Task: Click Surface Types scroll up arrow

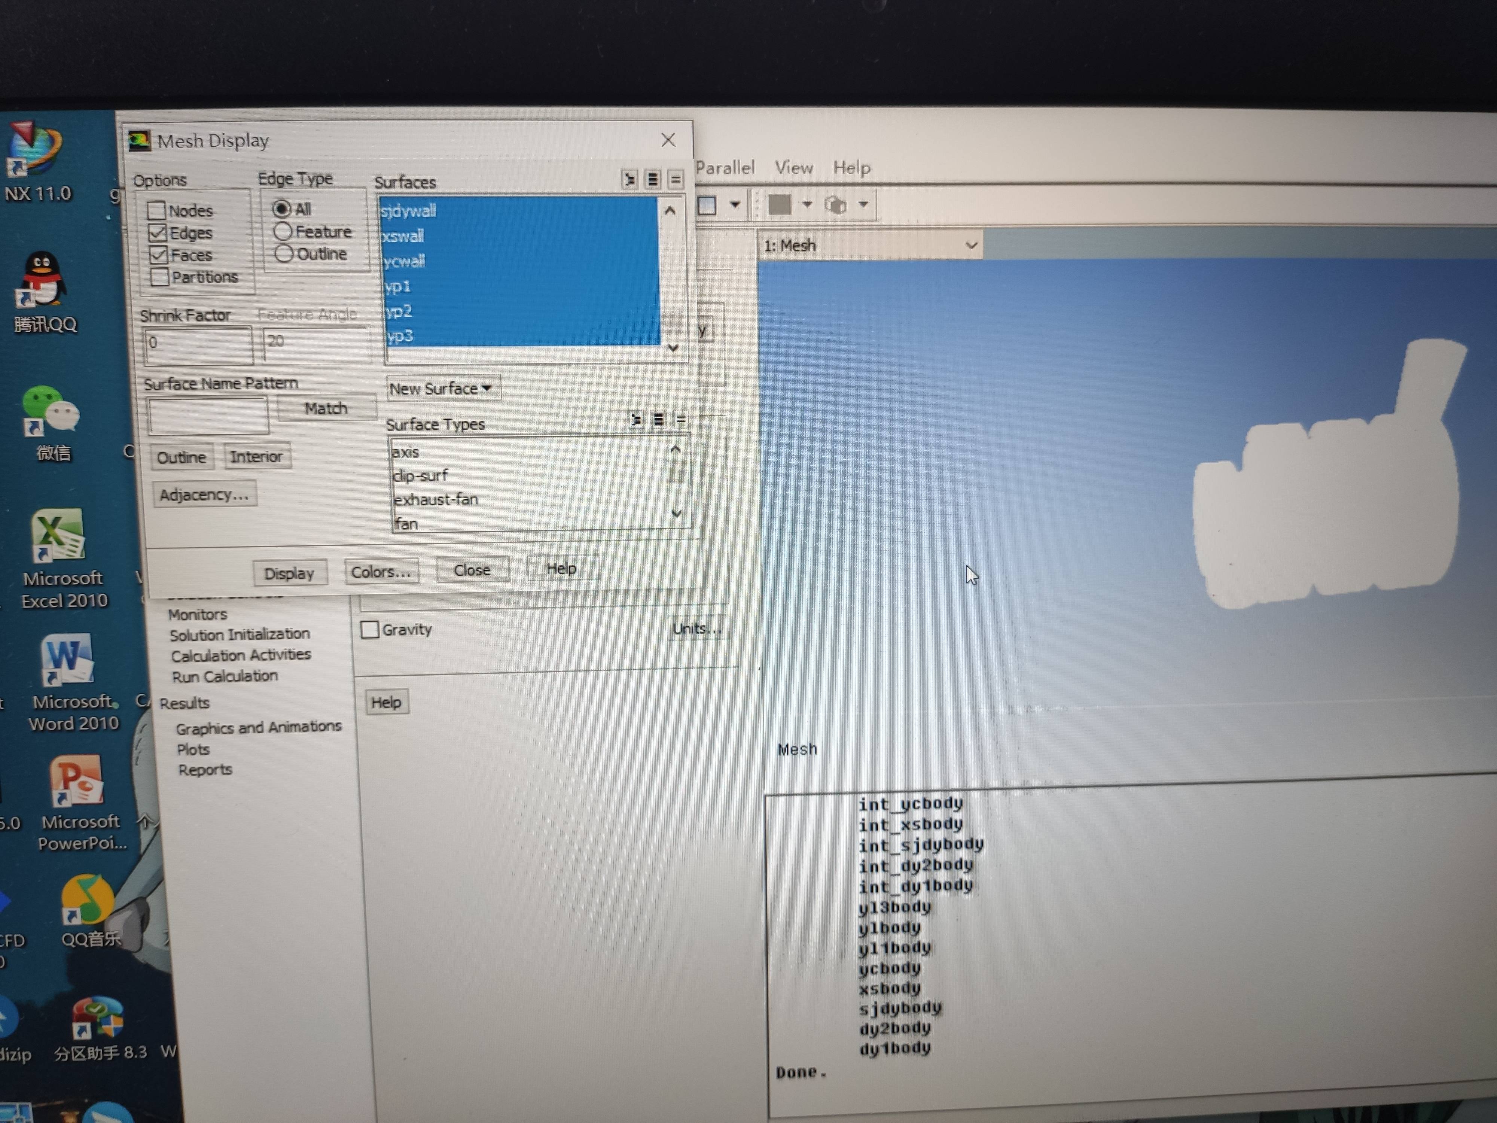Action: tap(675, 449)
